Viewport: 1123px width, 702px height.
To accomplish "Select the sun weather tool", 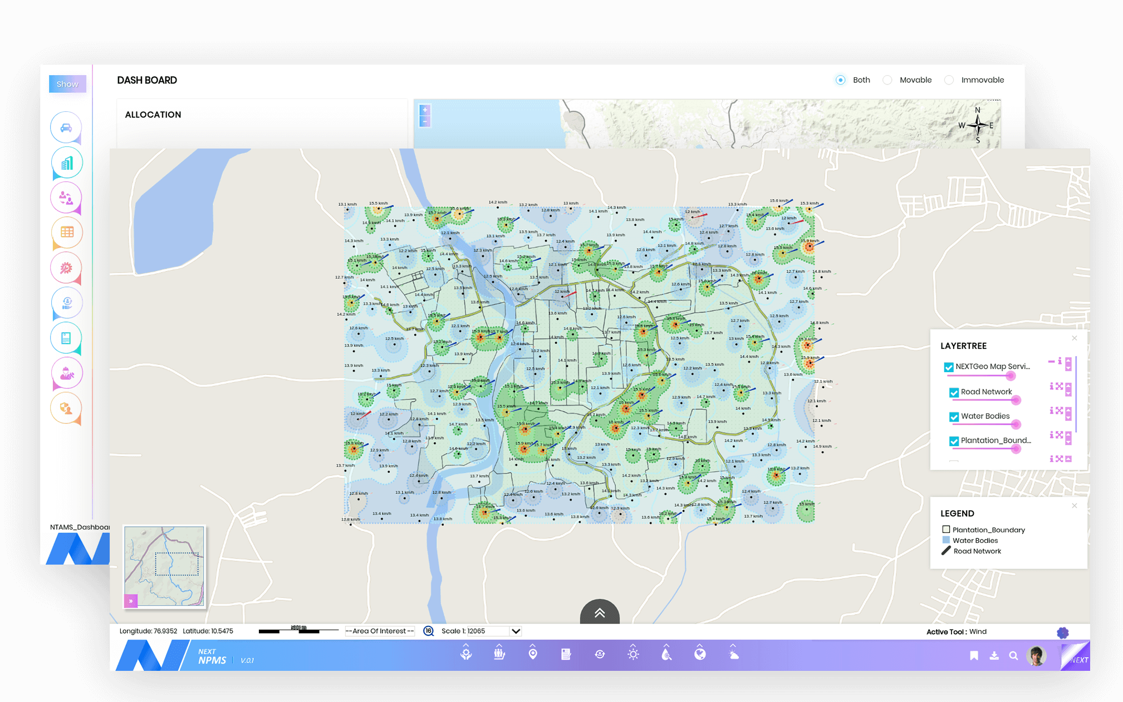I will 633,654.
